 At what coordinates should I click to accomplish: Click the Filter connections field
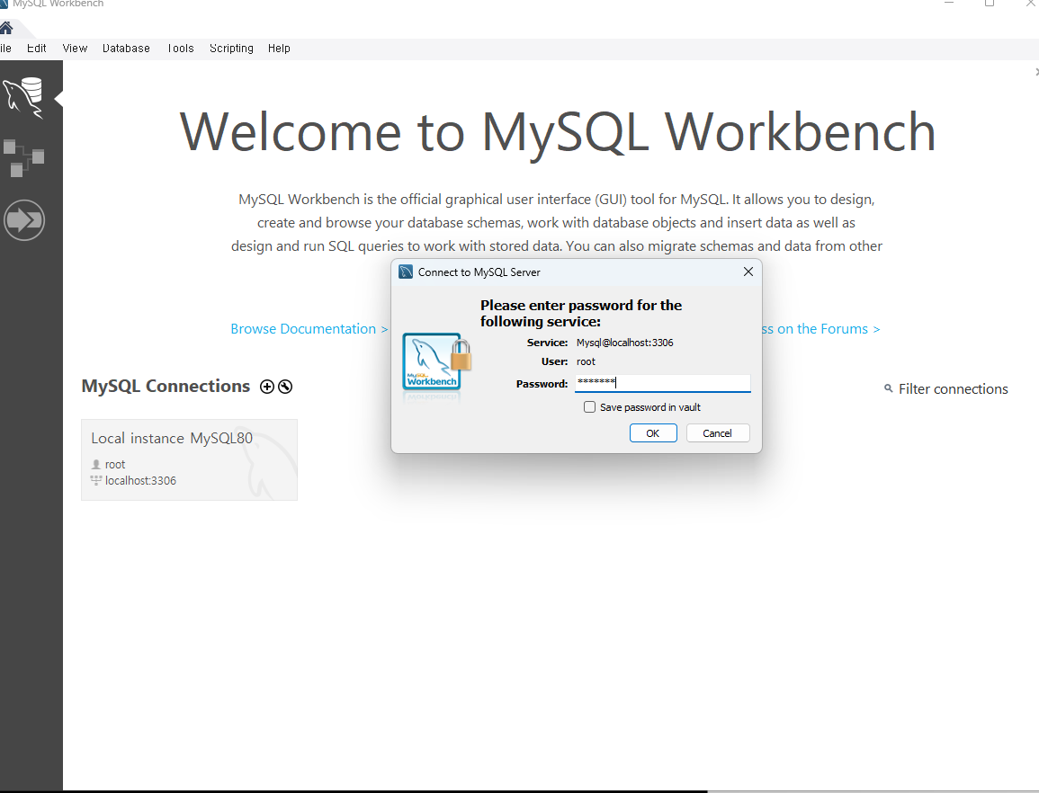953,389
